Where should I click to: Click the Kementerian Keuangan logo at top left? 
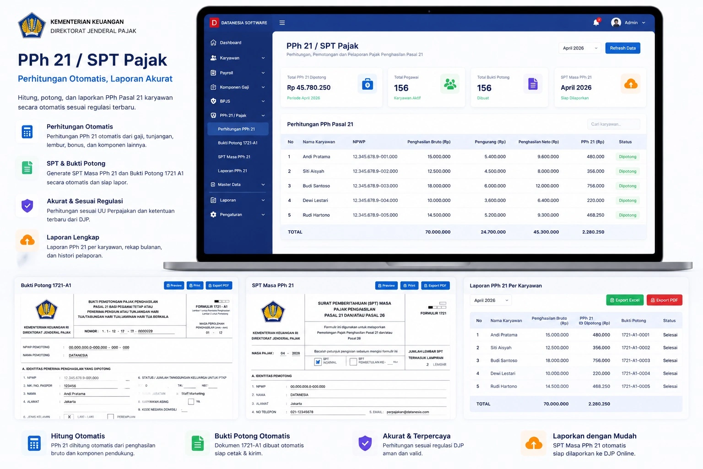point(32,26)
